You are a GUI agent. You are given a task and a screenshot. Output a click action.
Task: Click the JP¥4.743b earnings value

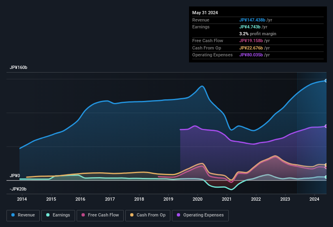click(x=250, y=27)
